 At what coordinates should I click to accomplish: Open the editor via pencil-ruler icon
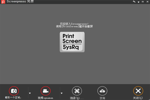(77, 90)
